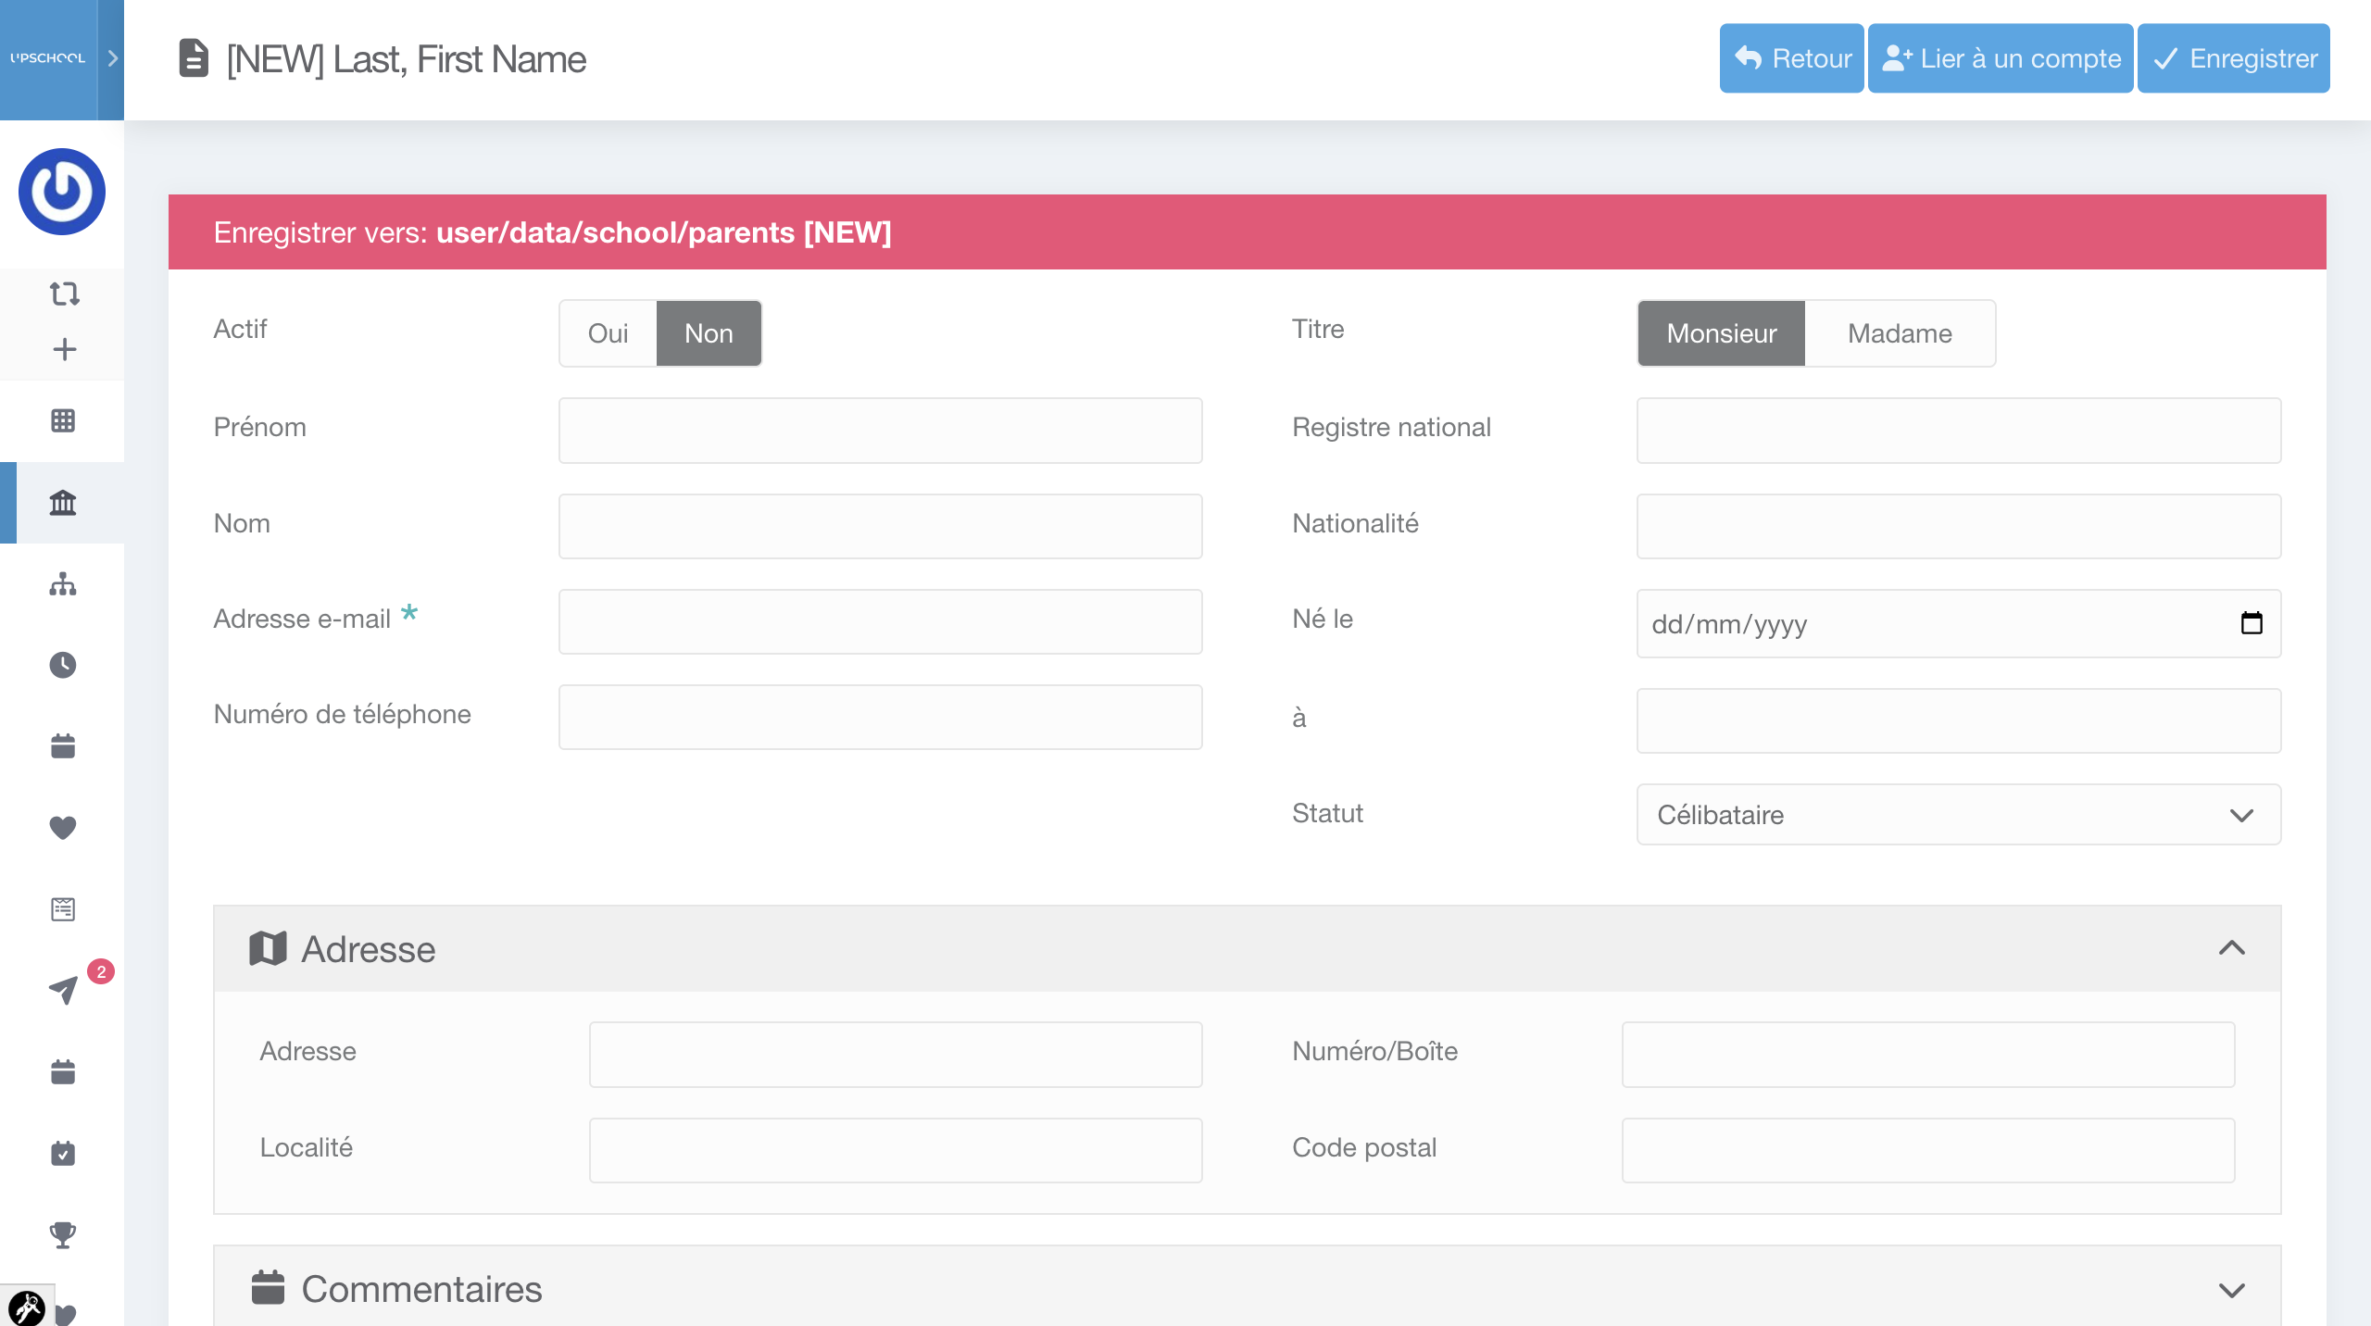The width and height of the screenshot is (2371, 1326).
Task: Click the birthplace 'à' input field
Action: tap(1958, 720)
